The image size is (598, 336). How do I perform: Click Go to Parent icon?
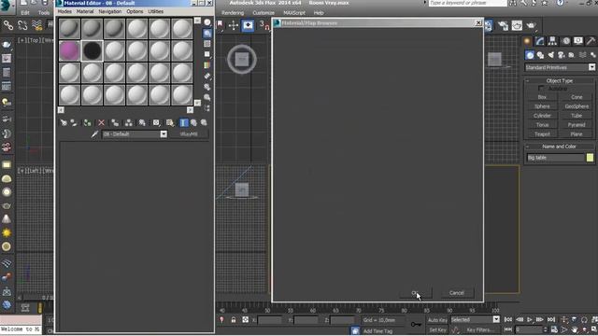(193, 122)
